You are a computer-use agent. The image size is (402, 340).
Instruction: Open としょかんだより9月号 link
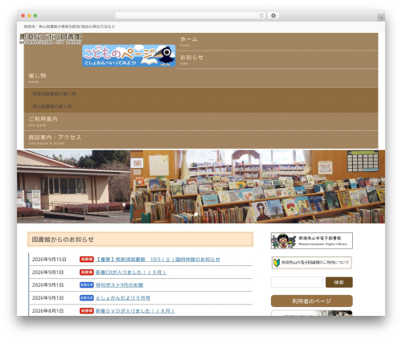pyautogui.click(x=123, y=298)
